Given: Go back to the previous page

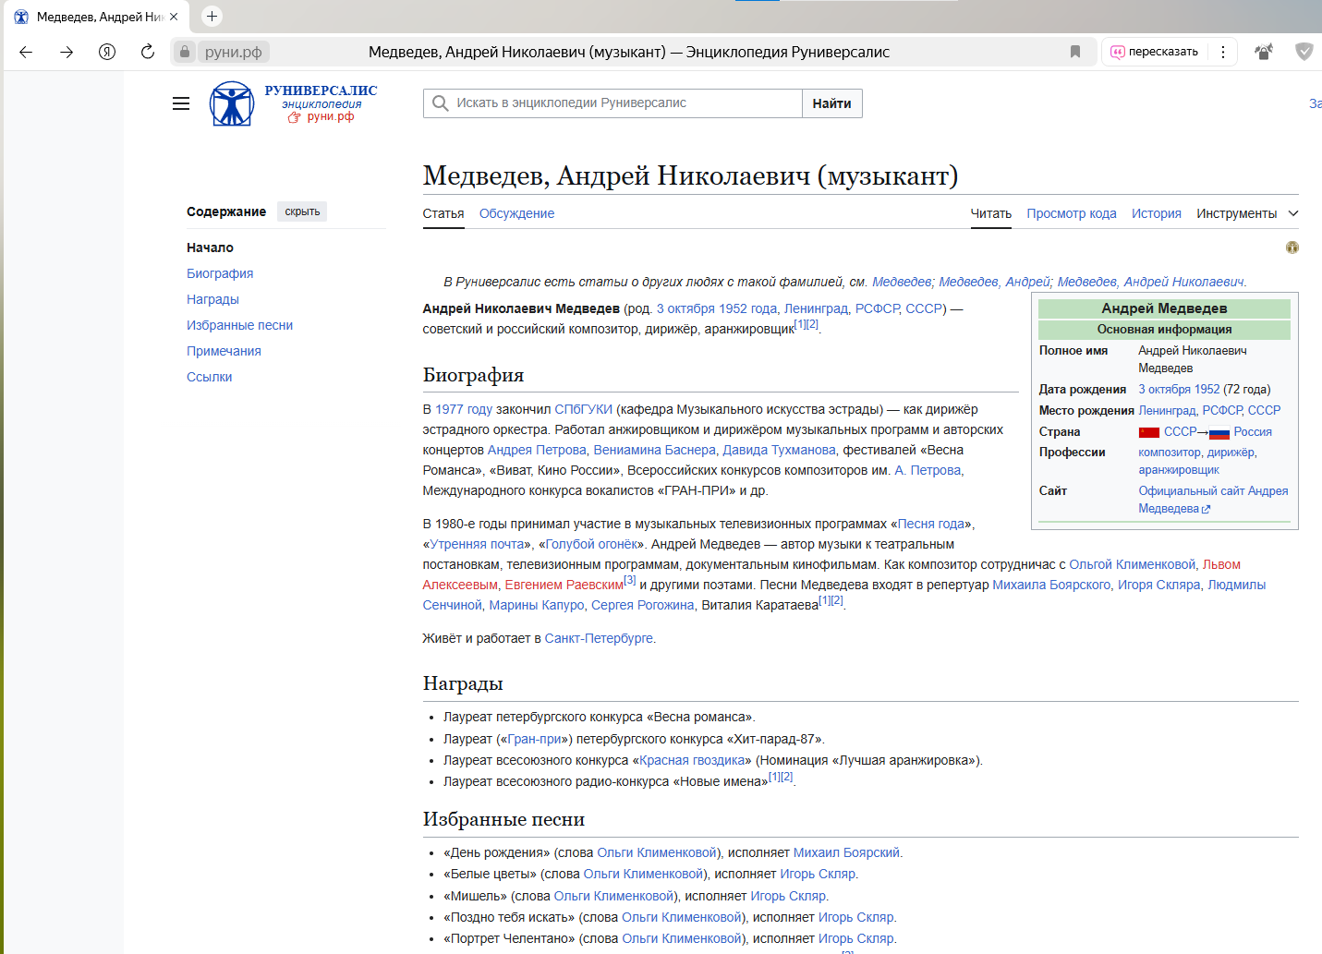Looking at the screenshot, I should 26,52.
